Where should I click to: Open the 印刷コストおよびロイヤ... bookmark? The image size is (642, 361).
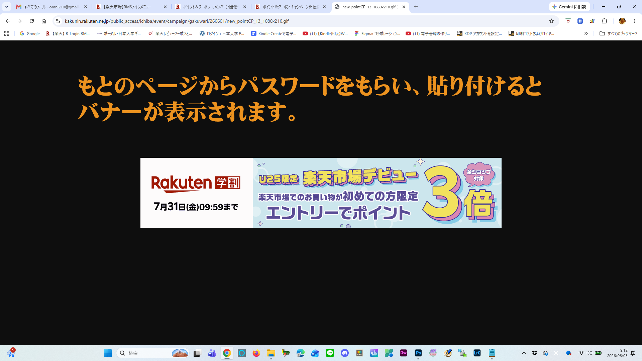point(531,33)
